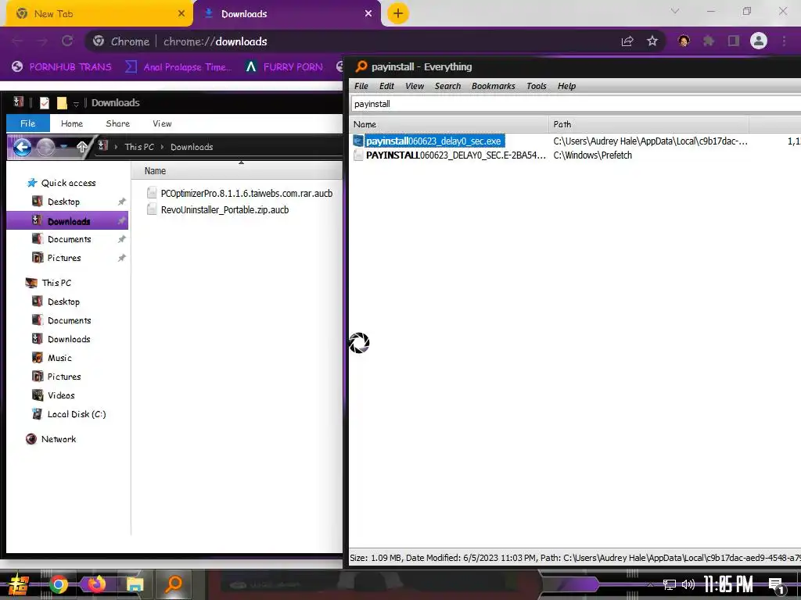Go up one level with the up arrow

click(x=81, y=147)
